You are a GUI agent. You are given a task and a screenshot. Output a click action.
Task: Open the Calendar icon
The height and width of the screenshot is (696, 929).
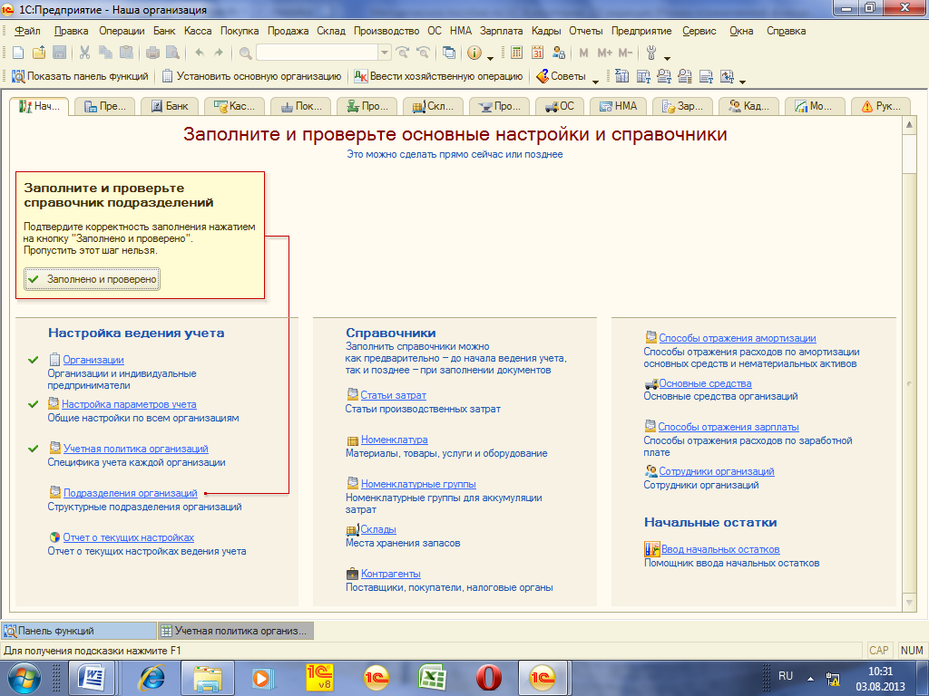pyautogui.click(x=537, y=53)
